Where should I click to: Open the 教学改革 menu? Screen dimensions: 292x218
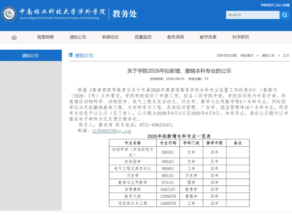click(208, 37)
